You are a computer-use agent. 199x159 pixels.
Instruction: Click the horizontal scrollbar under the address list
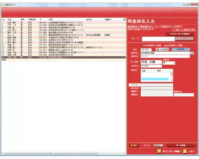click(64, 153)
